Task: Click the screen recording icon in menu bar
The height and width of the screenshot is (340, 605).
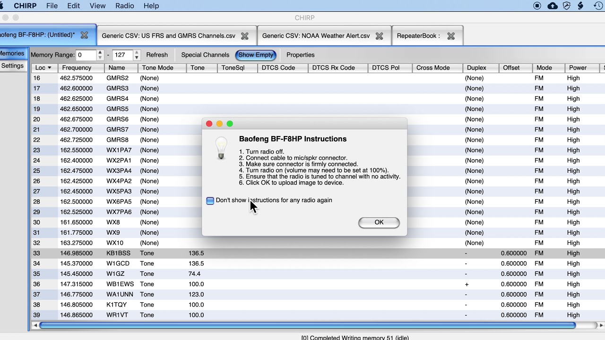Action: [x=537, y=6]
